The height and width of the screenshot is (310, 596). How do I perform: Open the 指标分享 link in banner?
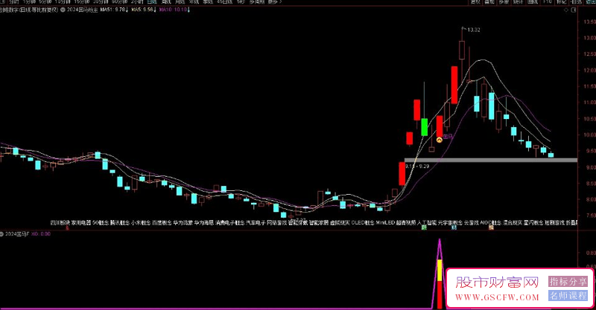(568, 281)
